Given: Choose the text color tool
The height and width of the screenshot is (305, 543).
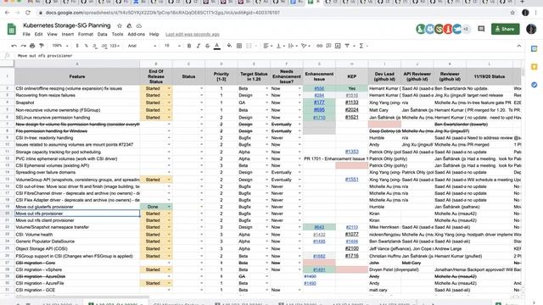Looking at the screenshot, I should [217, 46].
